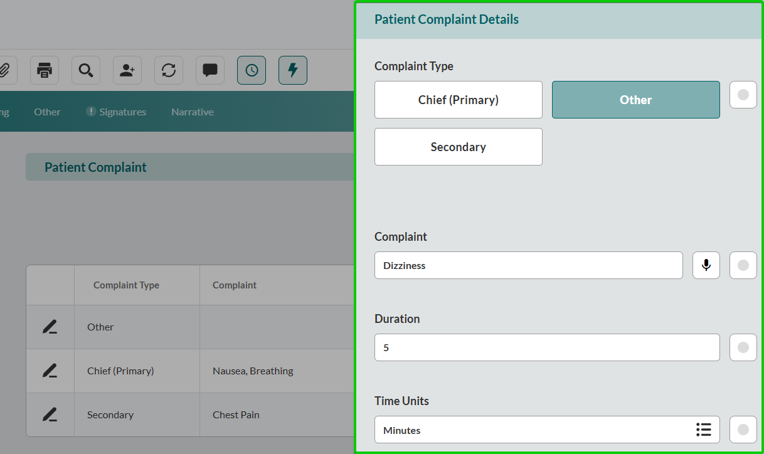Toggle the circle beside Duration field
764x454 pixels.
click(x=743, y=347)
